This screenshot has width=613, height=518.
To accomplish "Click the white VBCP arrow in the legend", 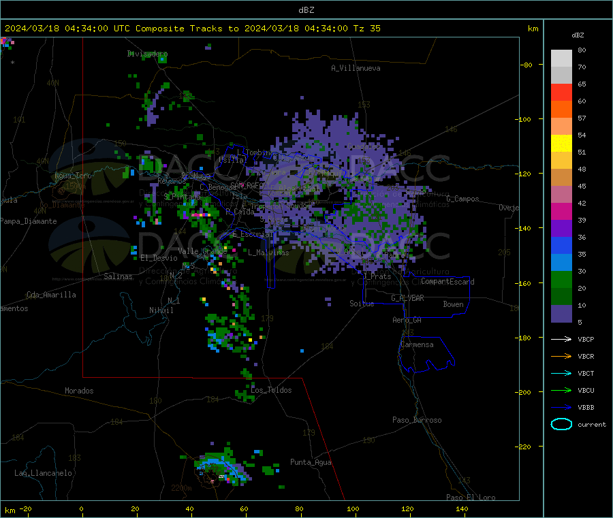I will [x=561, y=339].
